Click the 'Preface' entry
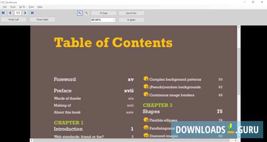The width and height of the screenshot is (267, 142). click(63, 91)
